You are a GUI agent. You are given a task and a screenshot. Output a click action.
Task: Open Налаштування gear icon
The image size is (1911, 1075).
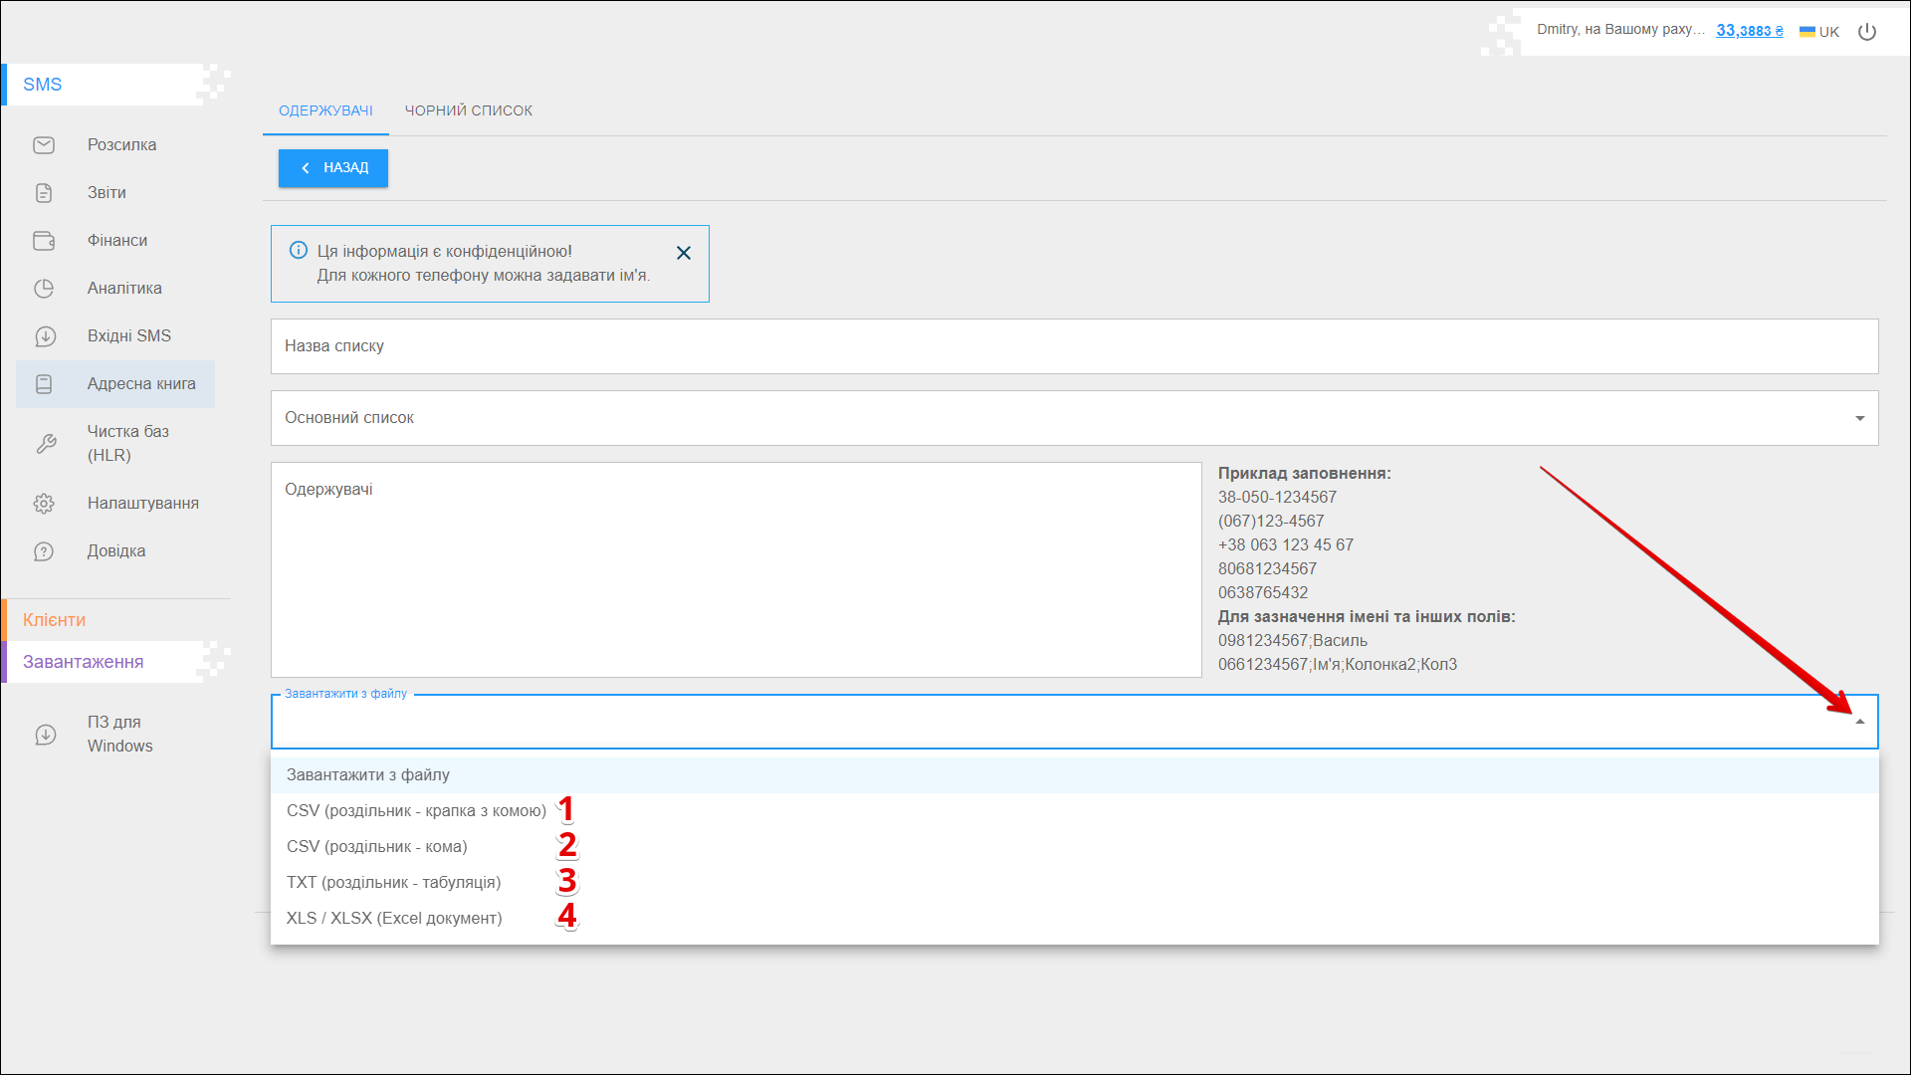pyautogui.click(x=44, y=504)
